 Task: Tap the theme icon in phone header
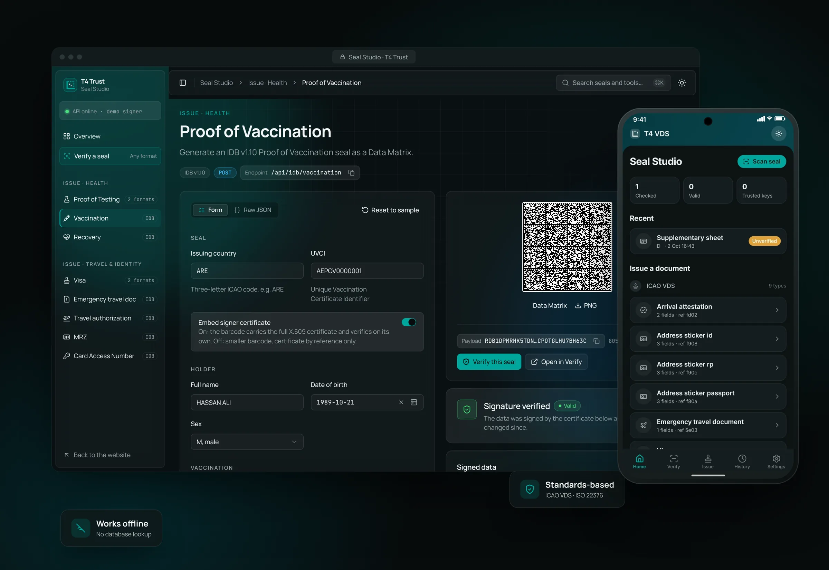(x=779, y=134)
